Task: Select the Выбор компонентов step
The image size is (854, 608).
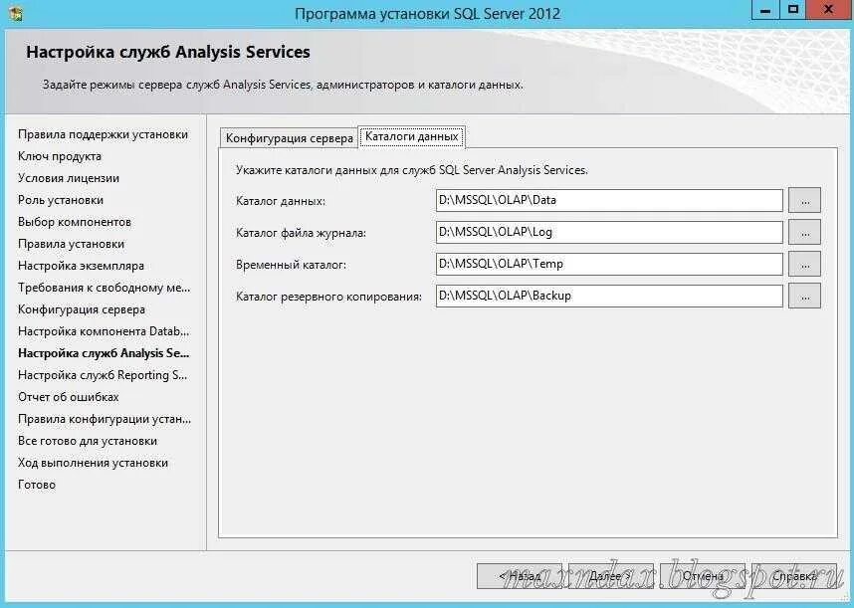Action: point(75,222)
